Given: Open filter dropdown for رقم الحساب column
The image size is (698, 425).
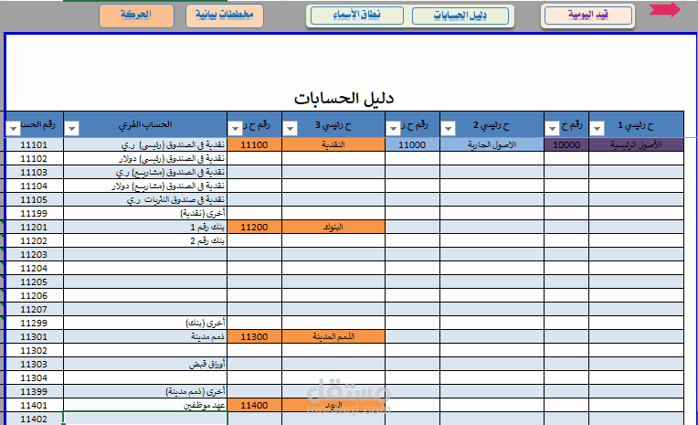Looking at the screenshot, I should coord(14,129).
